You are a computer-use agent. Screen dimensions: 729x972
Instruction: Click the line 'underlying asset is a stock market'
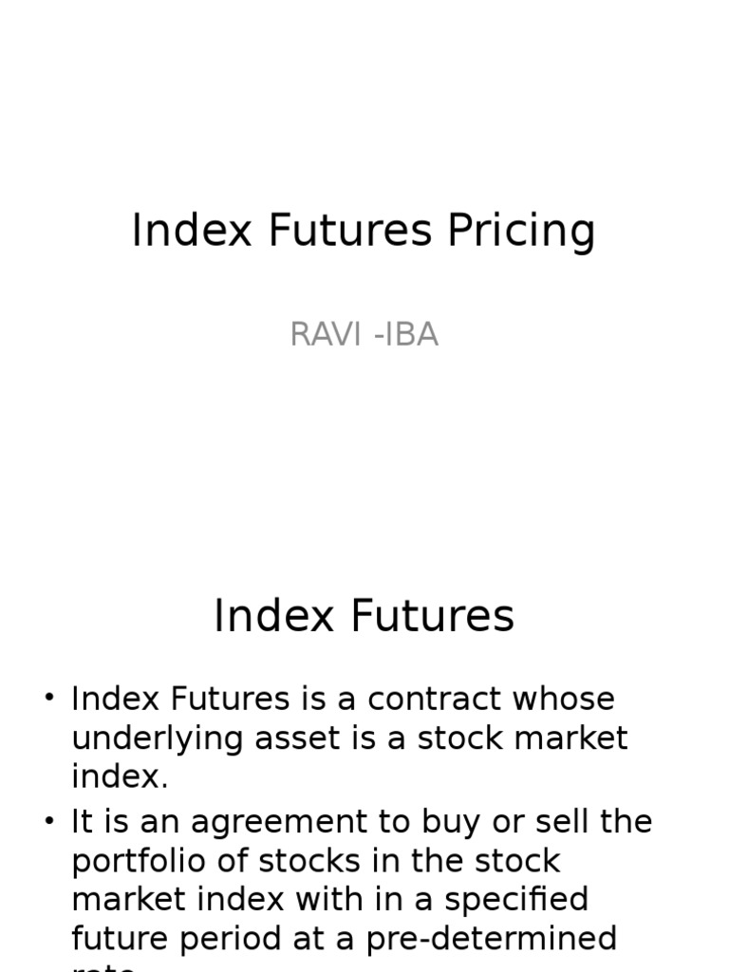pyautogui.click(x=349, y=738)
